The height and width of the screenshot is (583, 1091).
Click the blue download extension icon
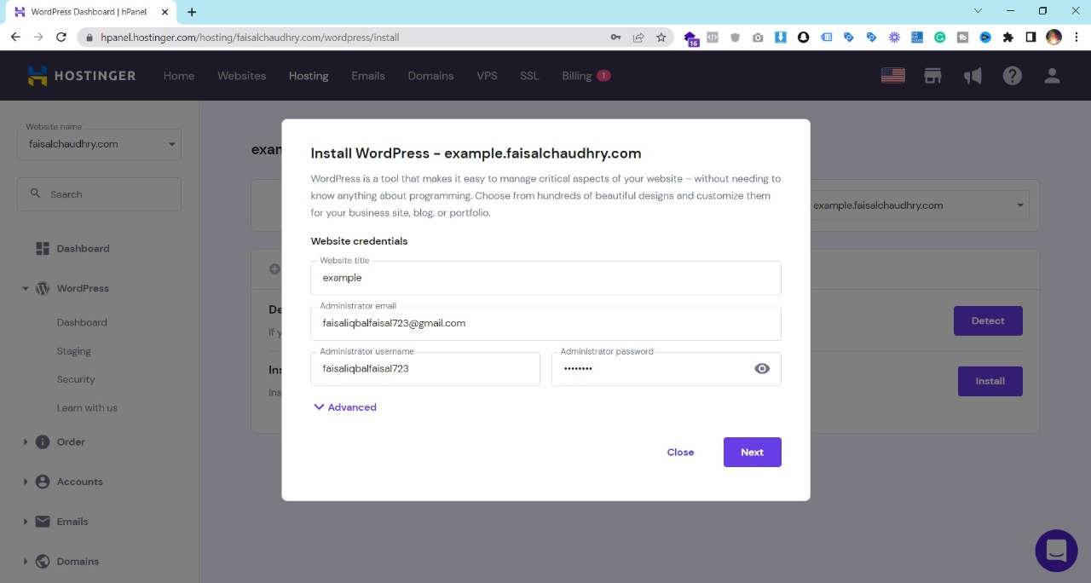[x=780, y=38]
